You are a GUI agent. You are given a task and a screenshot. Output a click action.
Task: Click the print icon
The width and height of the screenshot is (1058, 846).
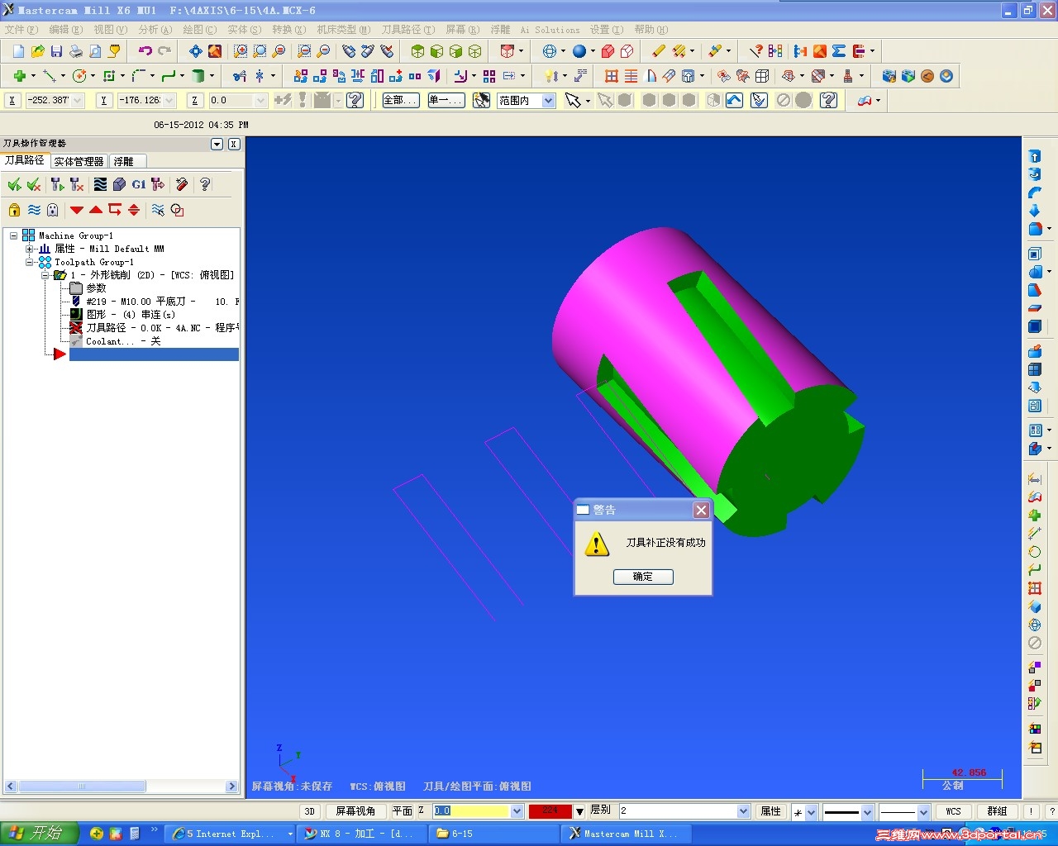(x=75, y=51)
